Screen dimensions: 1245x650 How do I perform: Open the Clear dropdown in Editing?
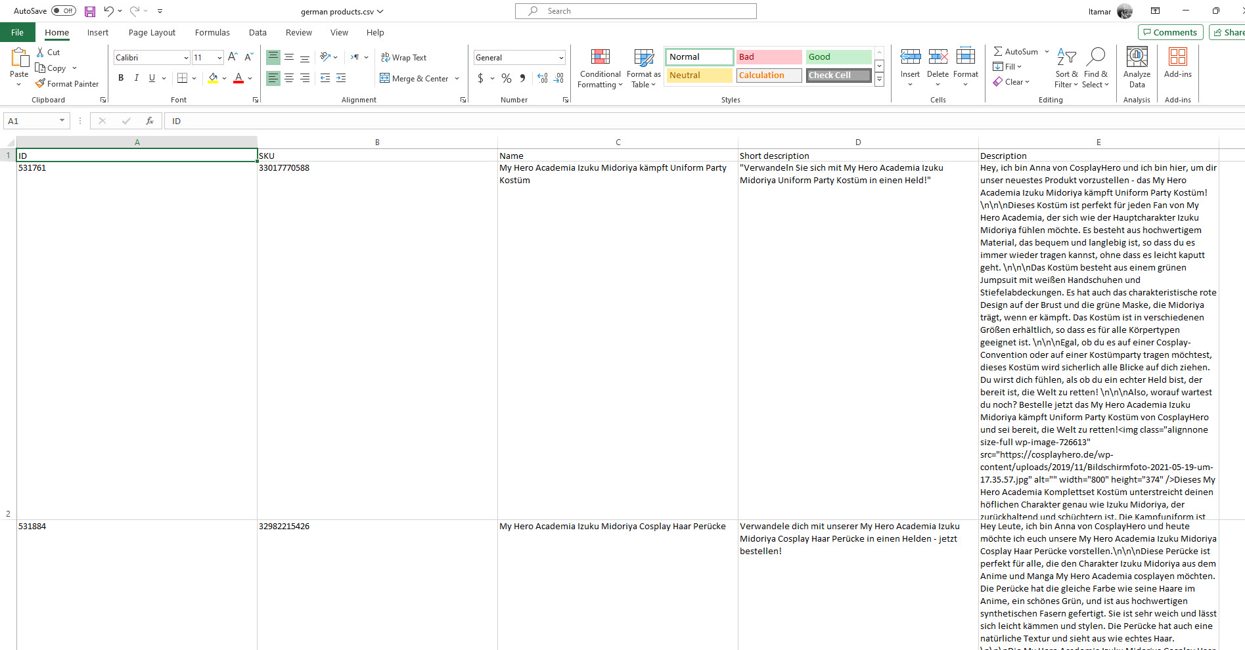coord(1011,82)
